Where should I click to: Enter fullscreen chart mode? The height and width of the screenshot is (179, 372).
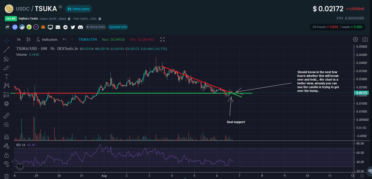point(162,40)
